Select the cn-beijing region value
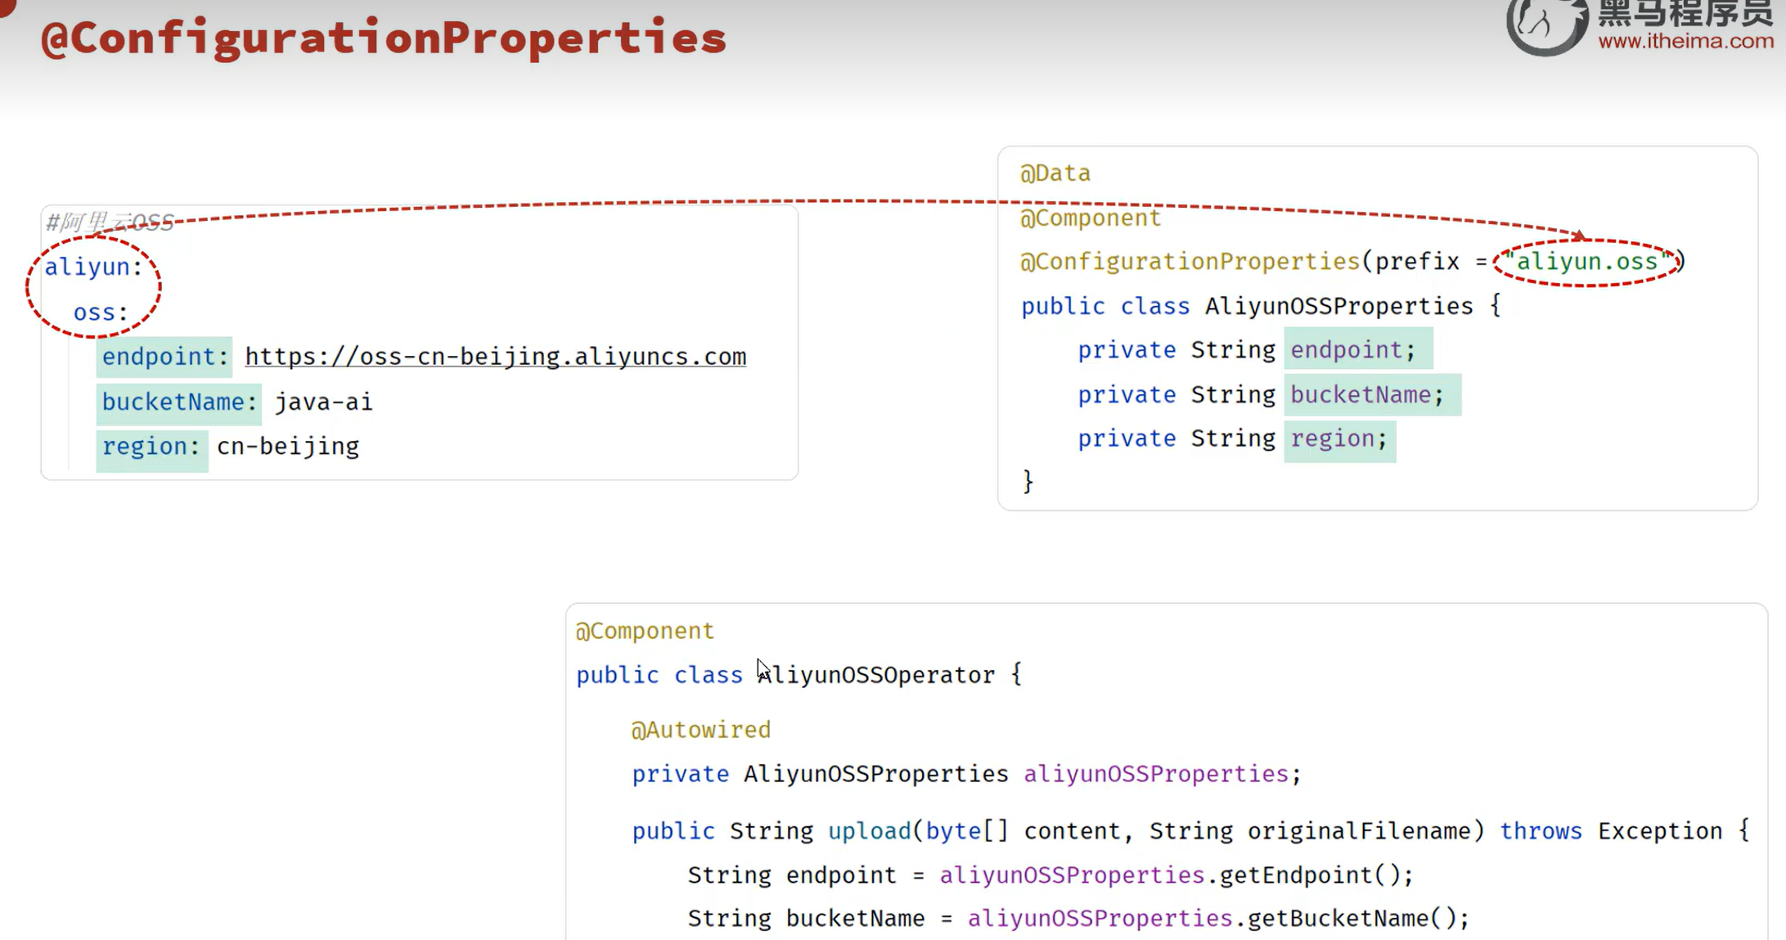Screen dimensions: 1786x940 288,447
